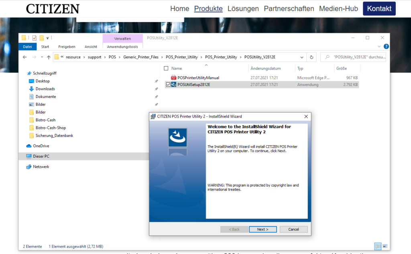Click the PDF icon of POSPrinterUtilityManual
Screen dimensions: 411x254
173,77
